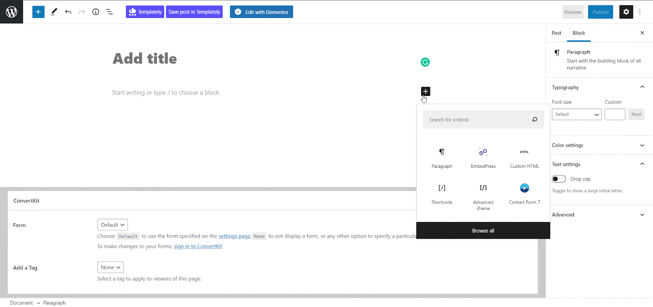Open the WordPress logo menu
Image resolution: width=653 pixels, height=307 pixels.
pos(11,12)
